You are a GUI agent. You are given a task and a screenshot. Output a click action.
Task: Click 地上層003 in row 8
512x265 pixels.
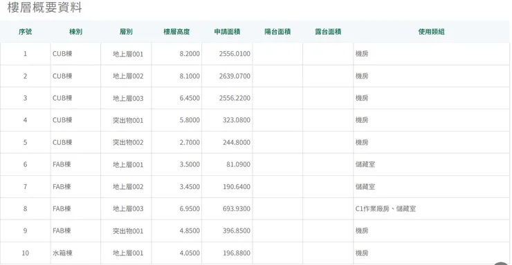pos(128,208)
